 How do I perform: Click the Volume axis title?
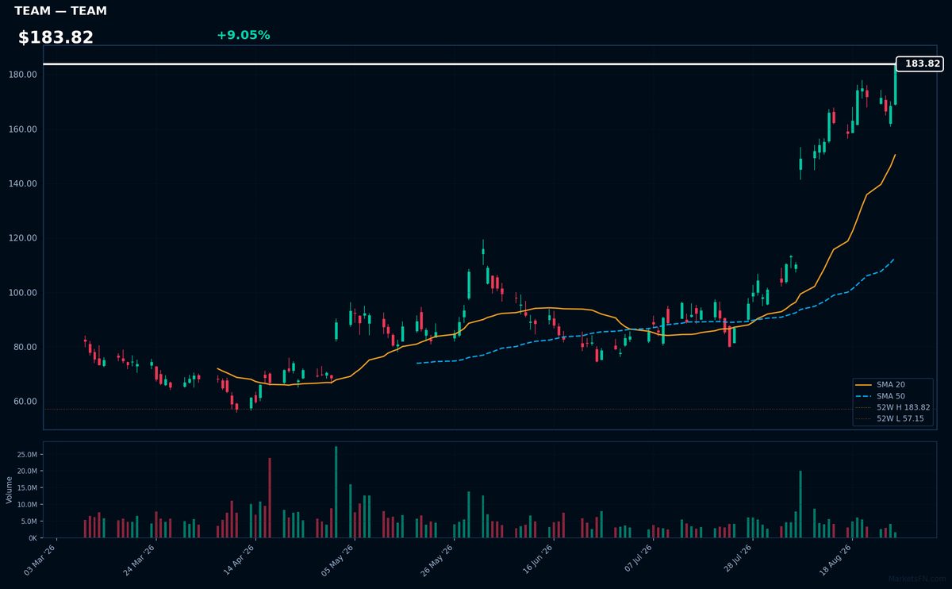click(10, 490)
